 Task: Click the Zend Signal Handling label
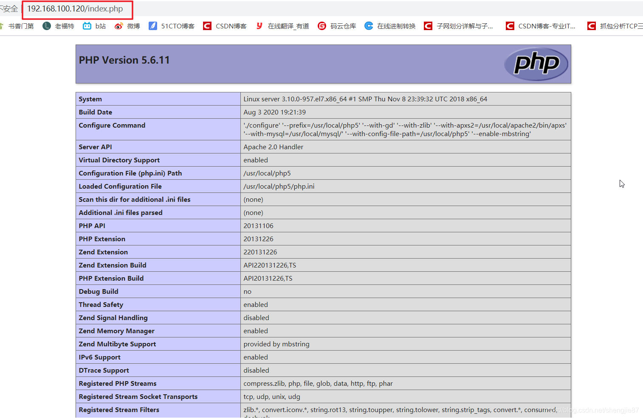point(113,318)
